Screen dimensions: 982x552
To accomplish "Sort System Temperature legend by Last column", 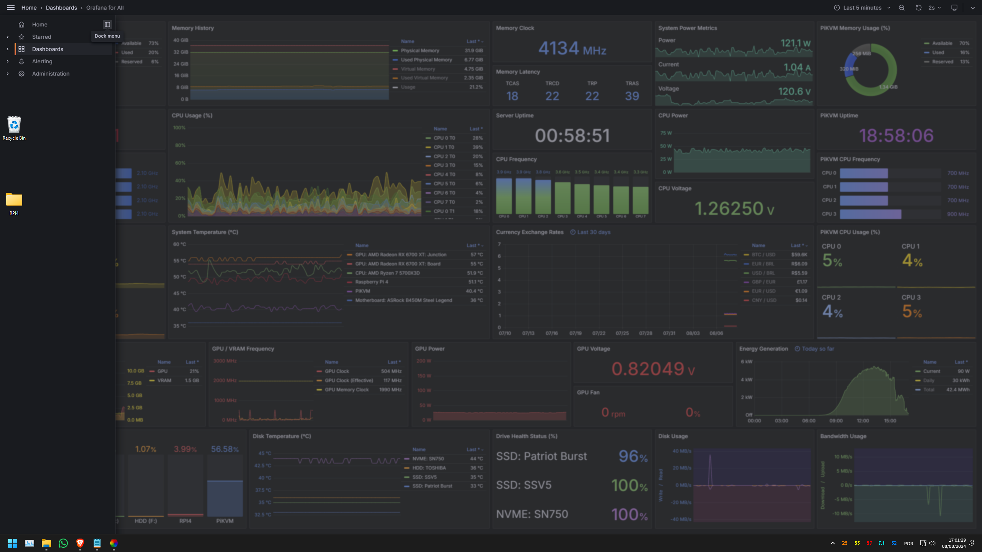I will coord(475,246).
